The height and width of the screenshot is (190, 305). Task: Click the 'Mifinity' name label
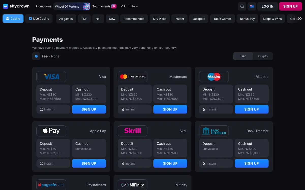point(181,185)
